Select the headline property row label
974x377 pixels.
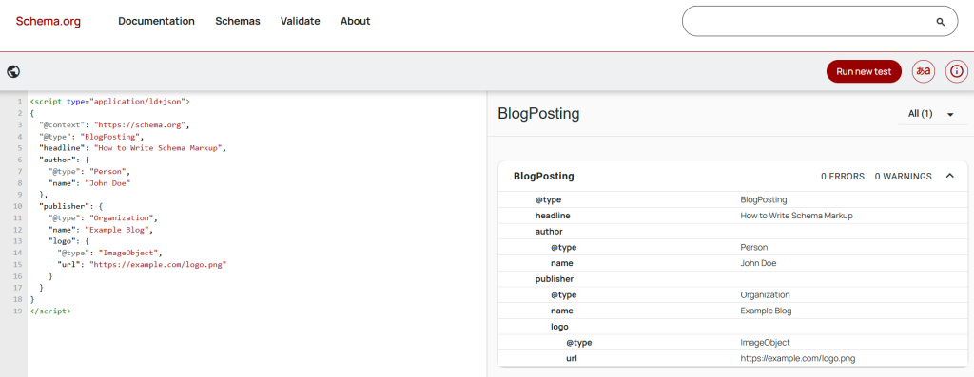(553, 216)
